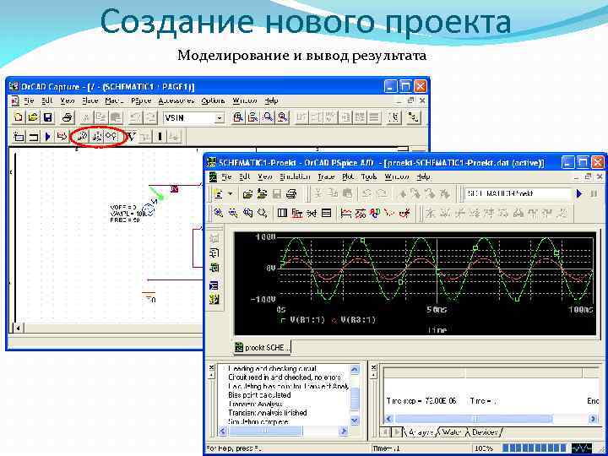
Task: Open Trace menu in PSpice A/D
Action: pyautogui.click(x=326, y=176)
